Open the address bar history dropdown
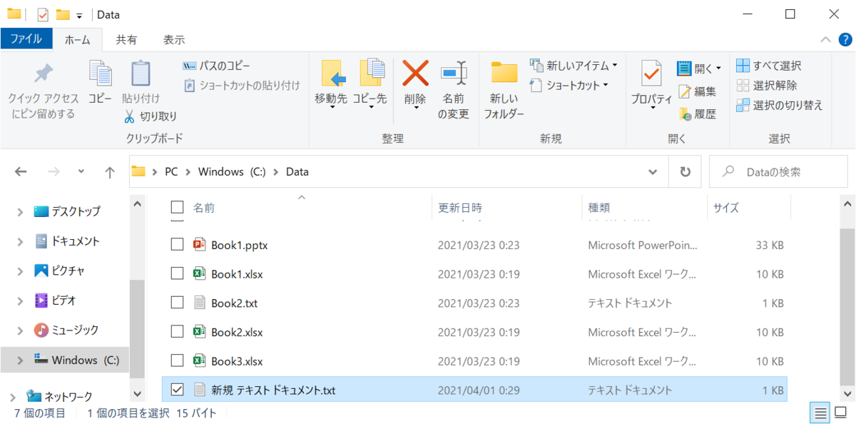 653,172
